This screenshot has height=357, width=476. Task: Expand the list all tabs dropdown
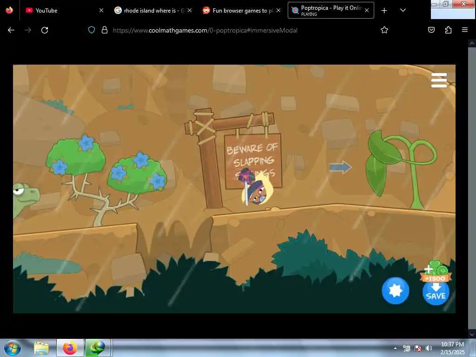coord(403,10)
